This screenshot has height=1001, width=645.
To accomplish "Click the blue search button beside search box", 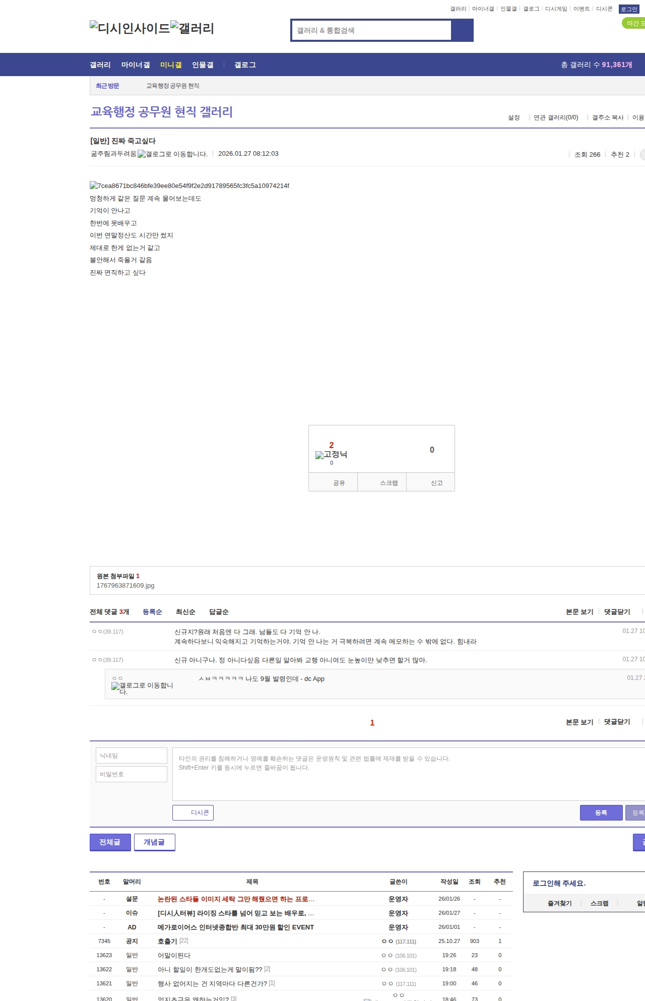I will click(x=462, y=30).
